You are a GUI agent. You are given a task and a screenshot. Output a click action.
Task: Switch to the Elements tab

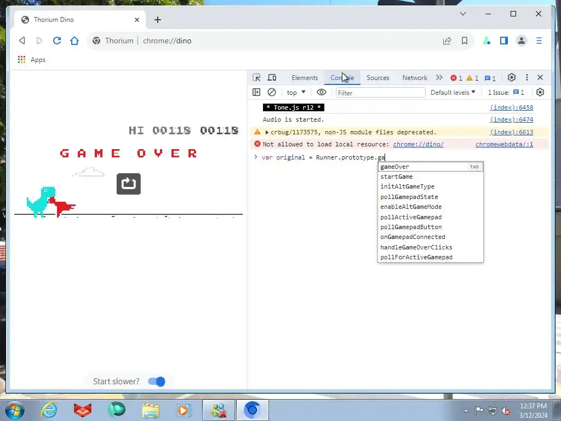coord(305,78)
